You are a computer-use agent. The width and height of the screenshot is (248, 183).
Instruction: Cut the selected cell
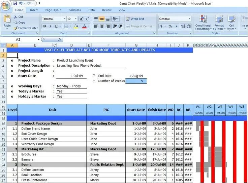[18, 17]
